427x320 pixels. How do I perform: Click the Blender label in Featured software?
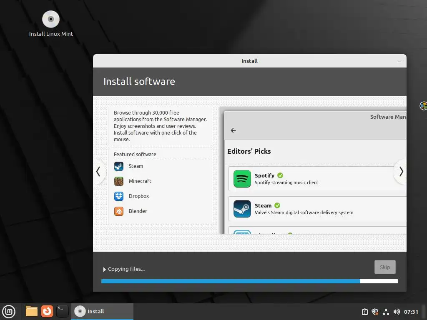[x=138, y=211]
